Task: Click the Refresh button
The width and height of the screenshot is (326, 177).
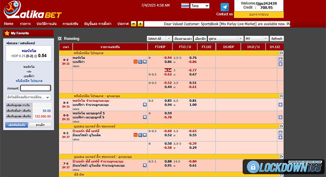Action: (277, 39)
